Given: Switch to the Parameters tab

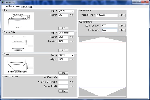Looking at the screenshot, I should 27,7.
